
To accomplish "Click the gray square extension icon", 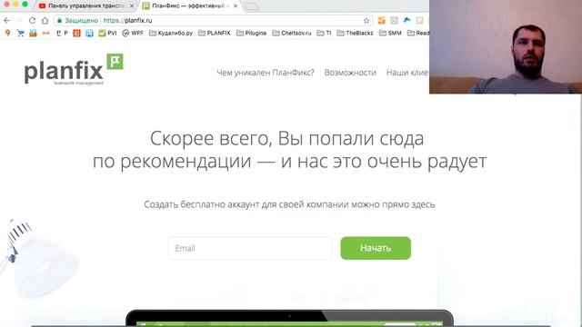I will [x=394, y=20].
